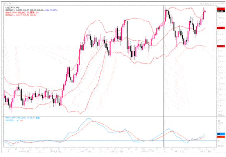Click the divider between price and MACD panels

(x=108, y=116)
